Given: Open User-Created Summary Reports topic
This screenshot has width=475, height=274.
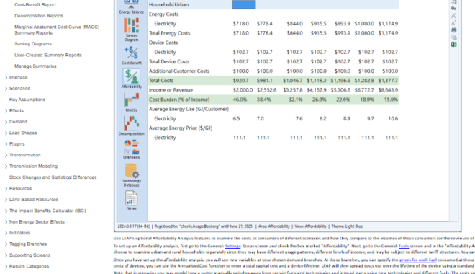Looking at the screenshot, I should pos(48,56).
